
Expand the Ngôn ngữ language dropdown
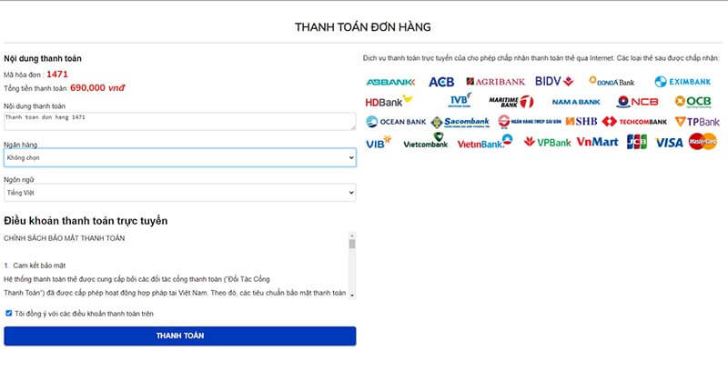(x=179, y=193)
